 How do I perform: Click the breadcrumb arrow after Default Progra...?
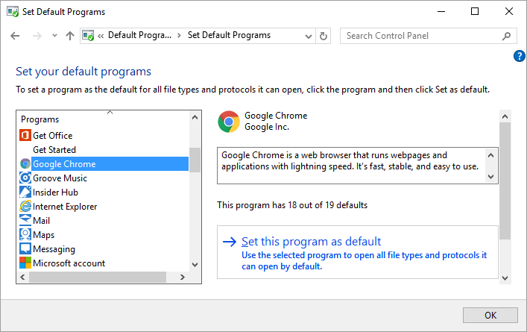pos(179,36)
